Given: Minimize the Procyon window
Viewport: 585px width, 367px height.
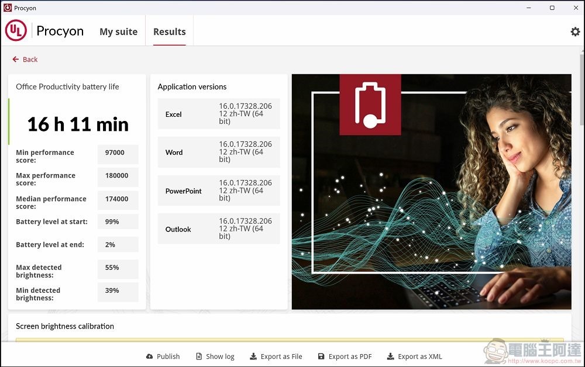Looking at the screenshot, I should 529,8.
